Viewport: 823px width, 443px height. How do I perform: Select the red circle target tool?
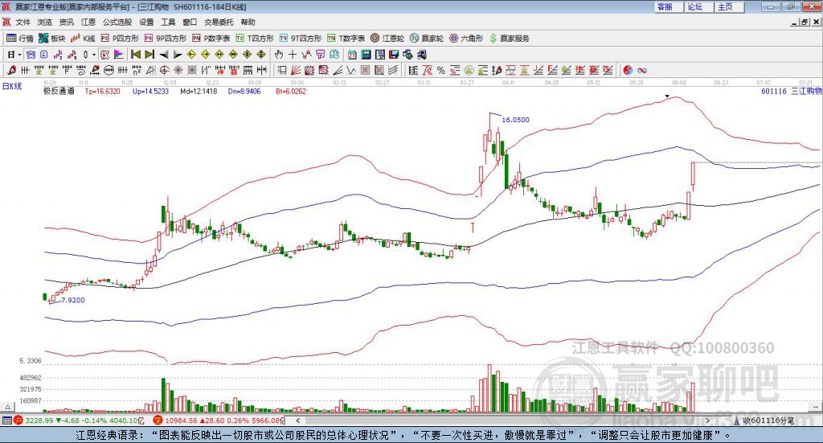[x=164, y=70]
